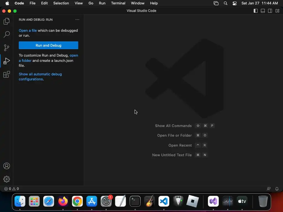The image size is (283, 212).
Task: Open the Selection menu
Action: click(61, 3)
